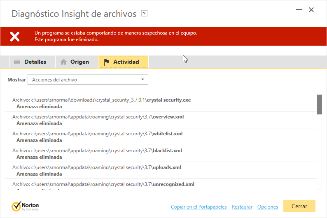Select the crystal security.exe file row
Viewport: 327px width, 218px height.
click(161, 103)
